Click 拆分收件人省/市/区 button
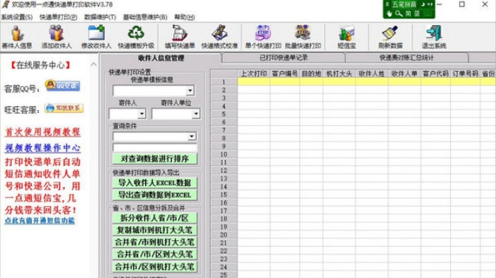 (155, 218)
